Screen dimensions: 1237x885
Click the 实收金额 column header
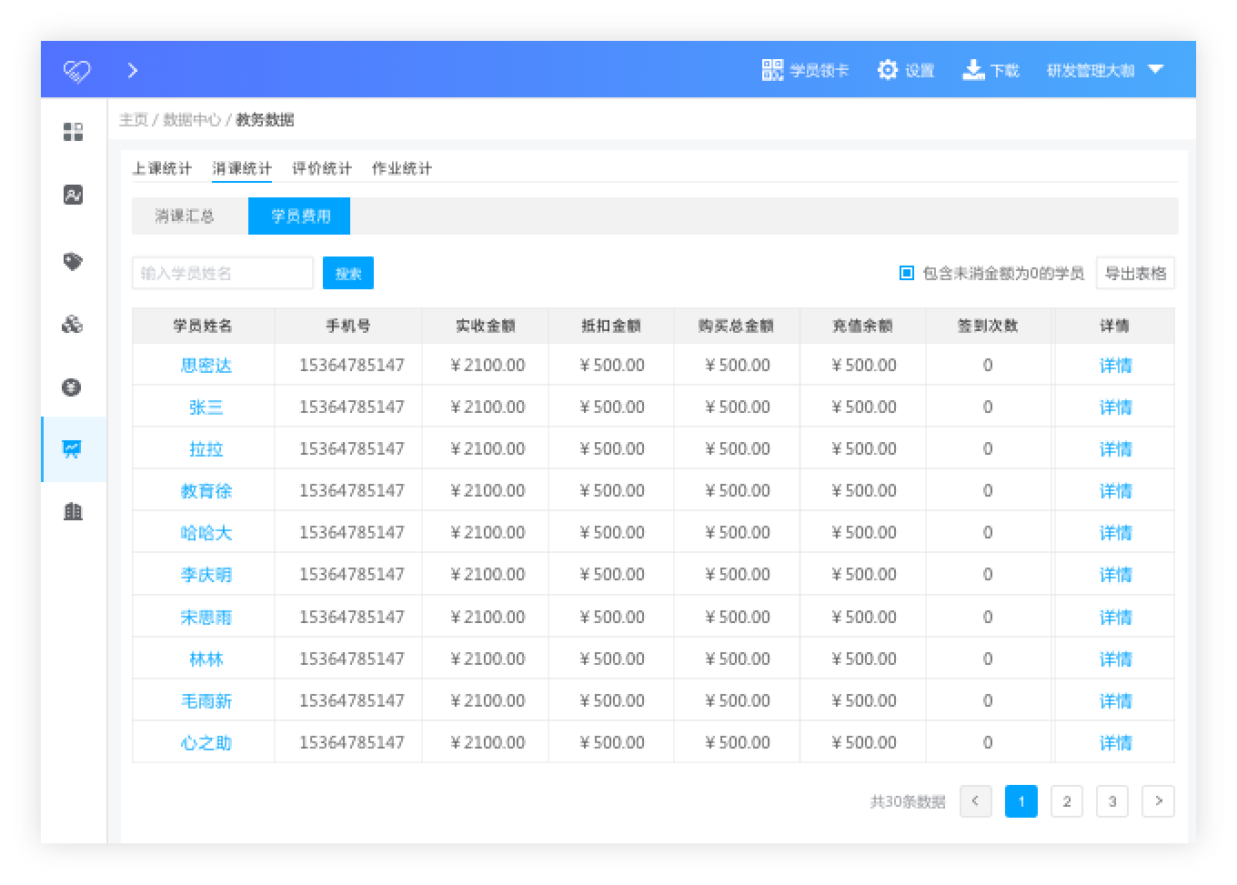(486, 326)
